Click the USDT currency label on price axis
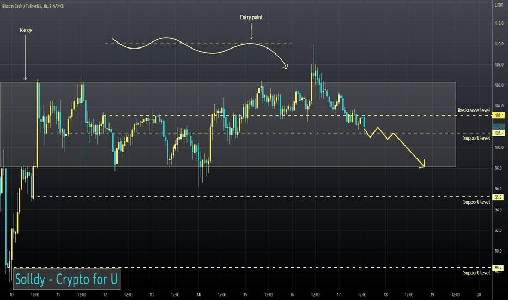The height and width of the screenshot is (300, 508). click(499, 5)
